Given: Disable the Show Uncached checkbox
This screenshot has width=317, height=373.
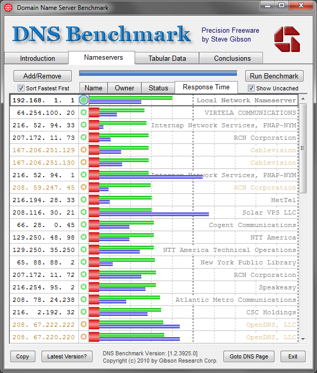Looking at the screenshot, I should tap(251, 88).
